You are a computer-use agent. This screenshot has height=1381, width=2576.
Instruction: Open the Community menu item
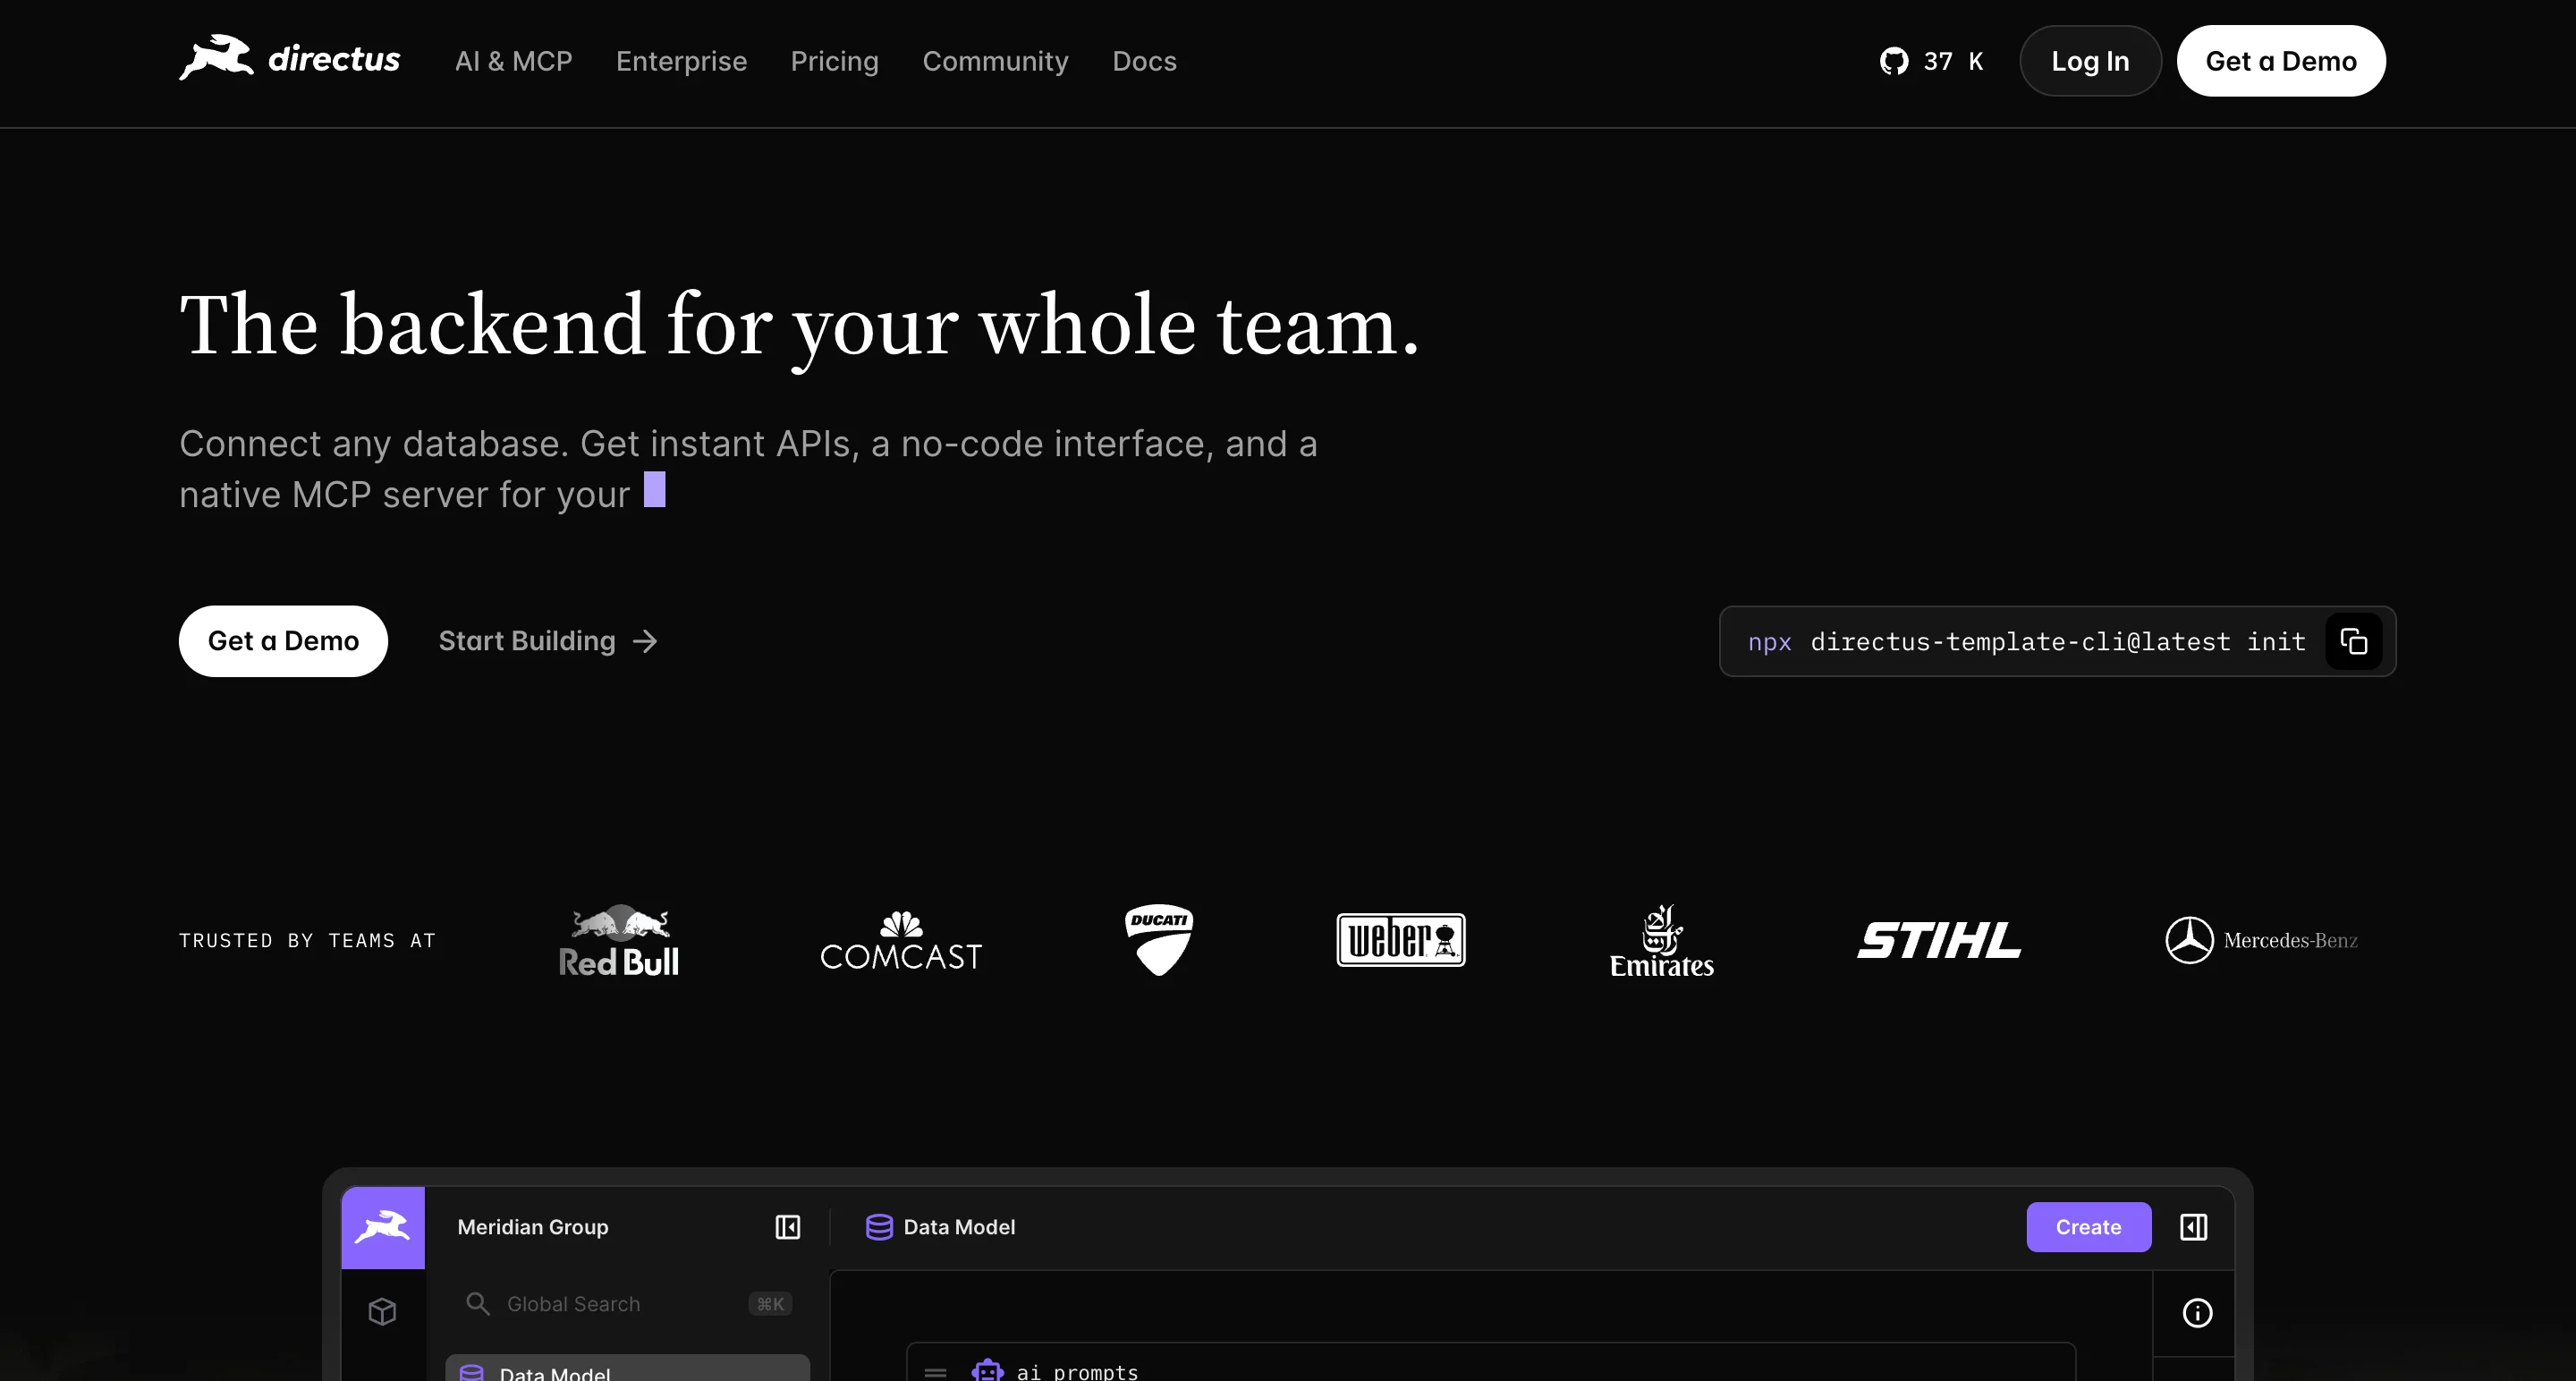(x=996, y=61)
